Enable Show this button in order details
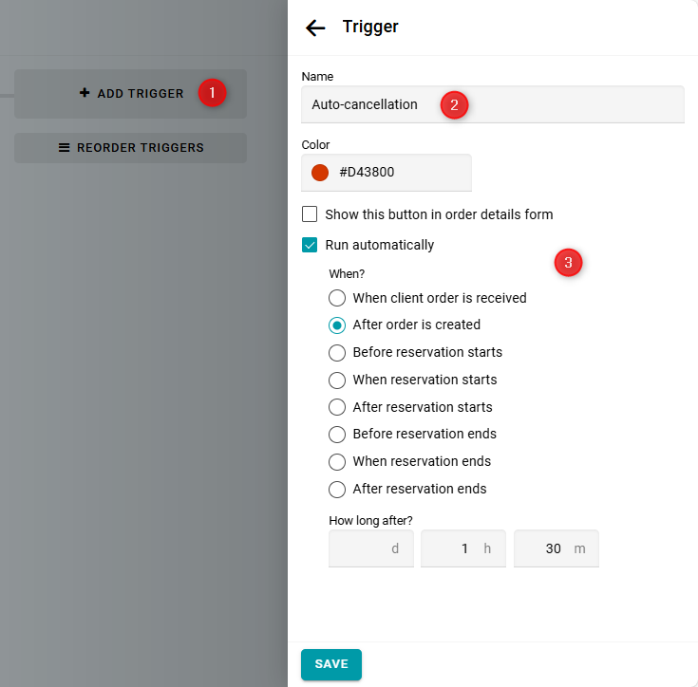698x687 pixels. [310, 214]
